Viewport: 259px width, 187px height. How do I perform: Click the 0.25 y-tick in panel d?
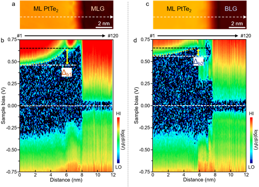coord(145,84)
